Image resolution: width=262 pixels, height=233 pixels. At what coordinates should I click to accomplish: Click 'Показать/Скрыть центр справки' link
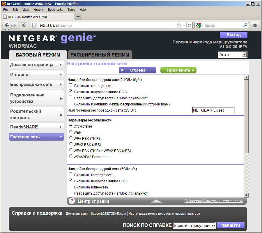pos(214,201)
